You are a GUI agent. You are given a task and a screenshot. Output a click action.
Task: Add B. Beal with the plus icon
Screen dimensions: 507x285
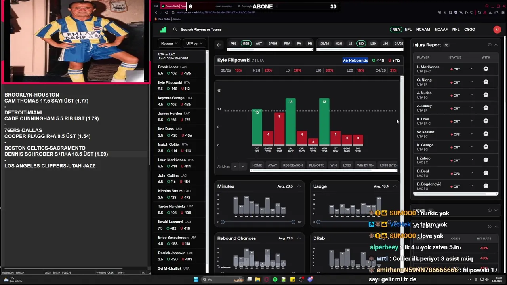click(486, 173)
